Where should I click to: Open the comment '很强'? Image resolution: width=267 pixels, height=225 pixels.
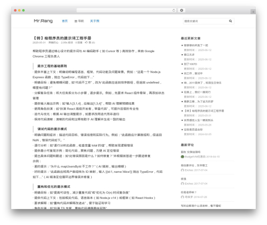[x=184, y=179]
